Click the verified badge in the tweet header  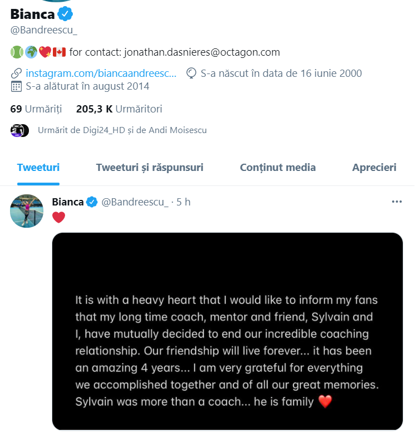tap(92, 202)
